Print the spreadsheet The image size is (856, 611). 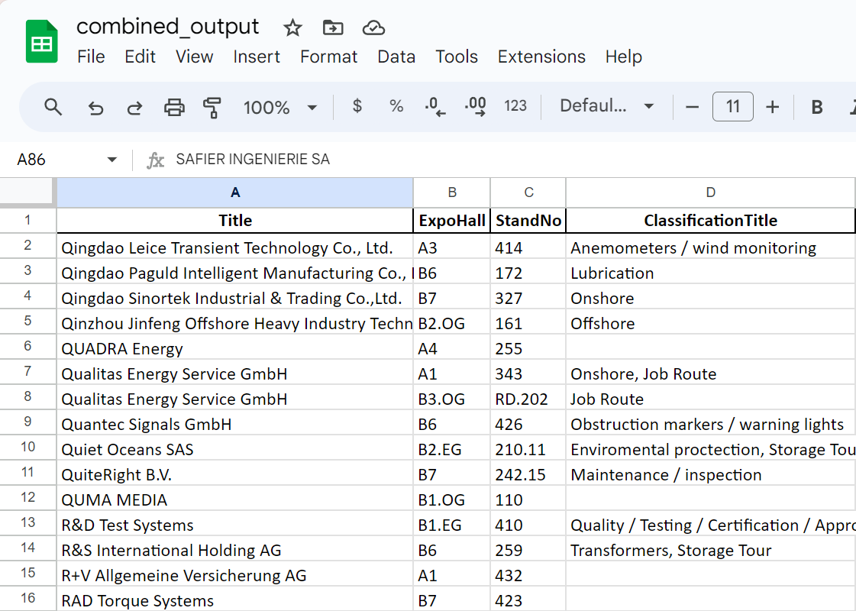pos(174,107)
